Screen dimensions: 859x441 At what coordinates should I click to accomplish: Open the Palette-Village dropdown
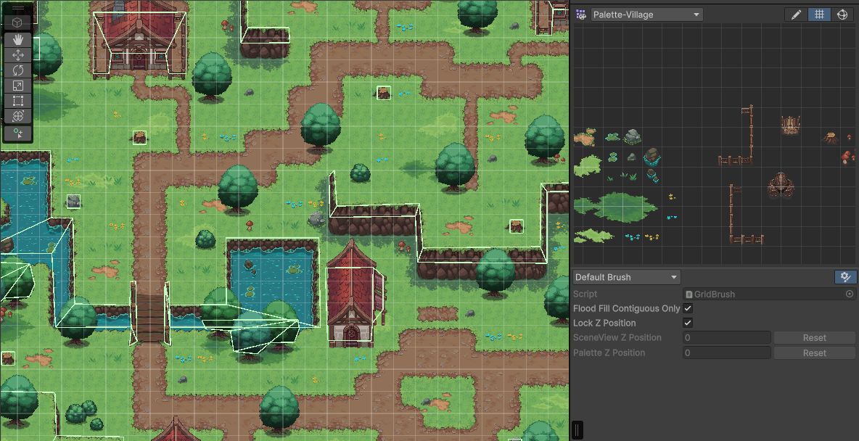pyautogui.click(x=646, y=15)
